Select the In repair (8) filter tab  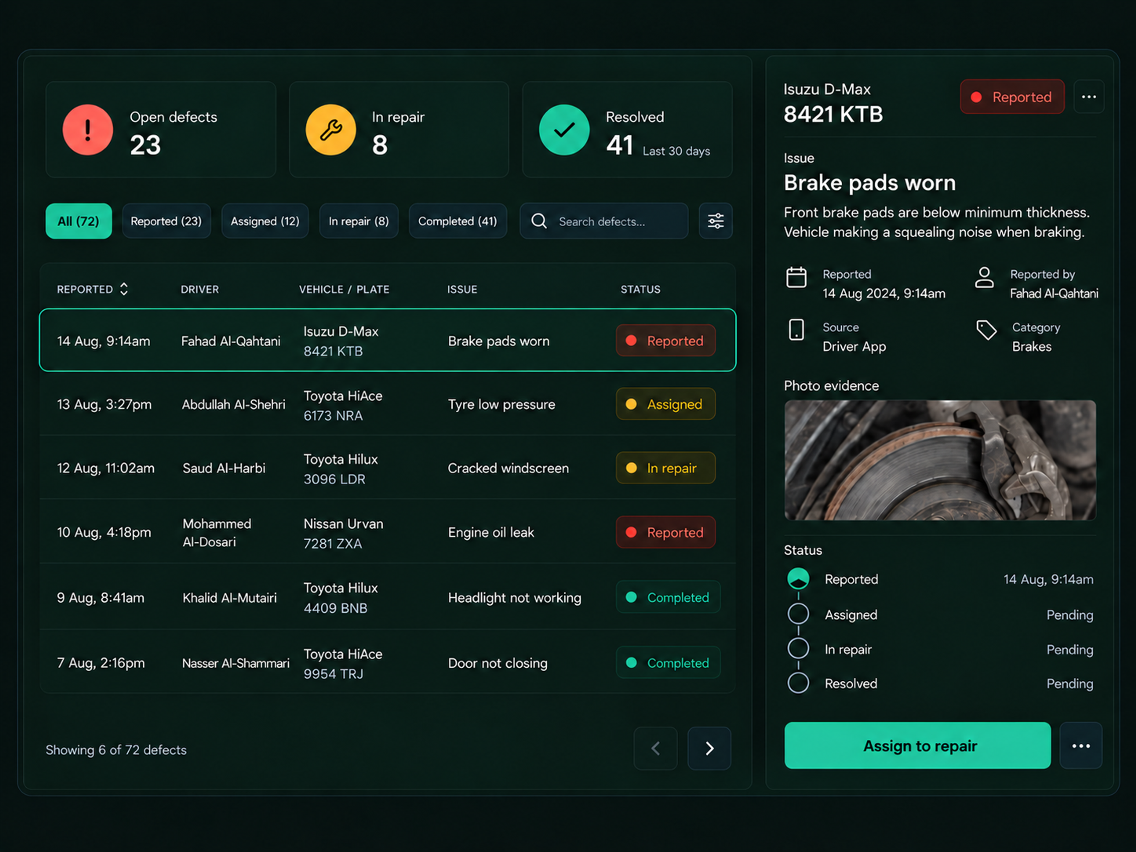[x=359, y=221]
